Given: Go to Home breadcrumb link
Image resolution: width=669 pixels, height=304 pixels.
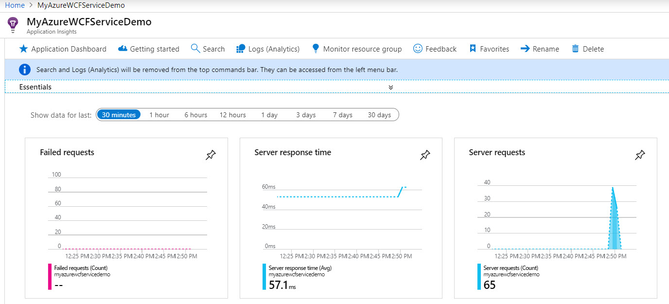Looking at the screenshot, I should [15, 5].
